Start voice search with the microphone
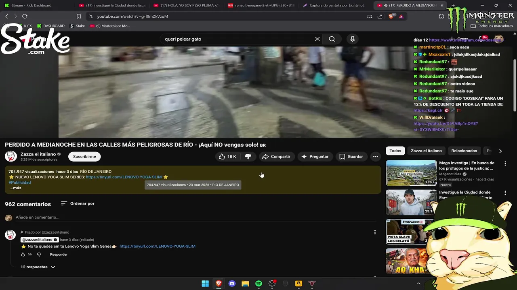This screenshot has width=517, height=290. tap(353, 39)
